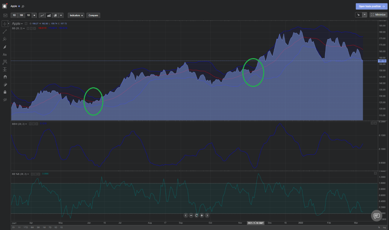Toggle the Apple favorite star
389x230 pixels.
[x=19, y=6]
